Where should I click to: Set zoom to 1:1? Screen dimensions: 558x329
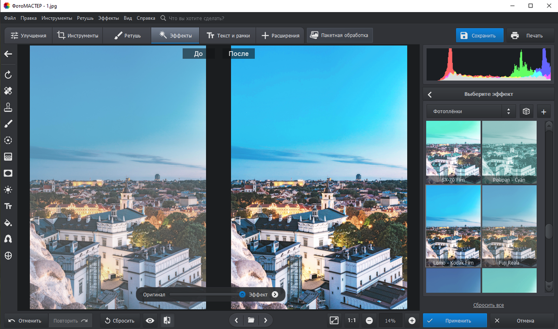coord(352,321)
